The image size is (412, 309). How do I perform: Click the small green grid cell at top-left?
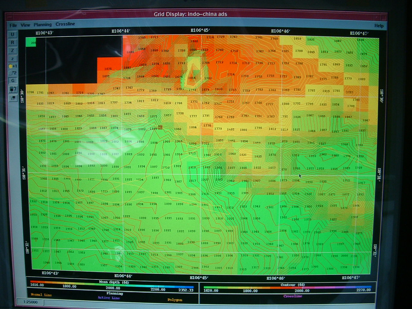(31, 42)
